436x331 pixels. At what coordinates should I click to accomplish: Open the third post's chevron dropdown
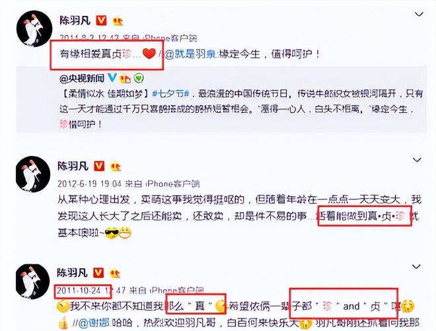pyautogui.click(x=416, y=266)
